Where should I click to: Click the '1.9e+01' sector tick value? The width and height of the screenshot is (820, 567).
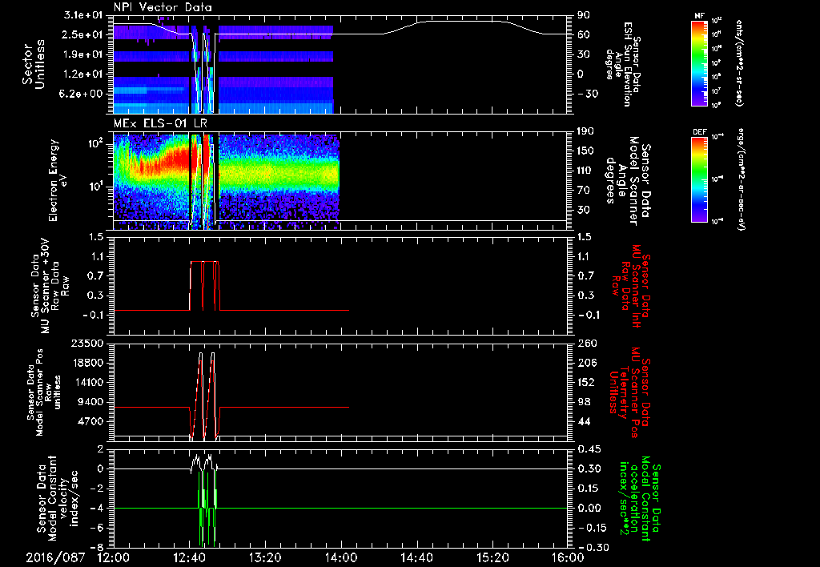coord(82,54)
